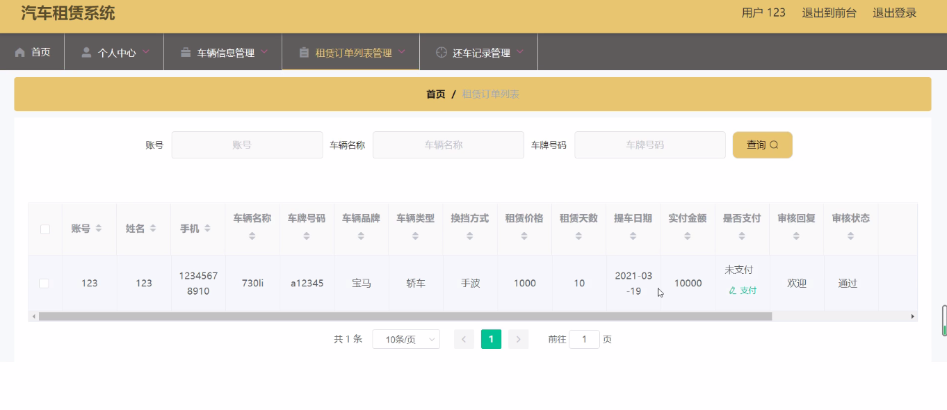Image resolution: width=947 pixels, height=410 pixels.
Task: Click the sort arrows in 姓名 column header
Action: 153,229
